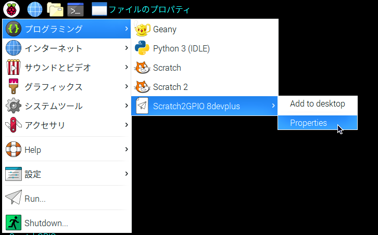The width and height of the screenshot is (378, 235).
Task: Click the Scratch 2 label in the submenu
Action: click(170, 87)
